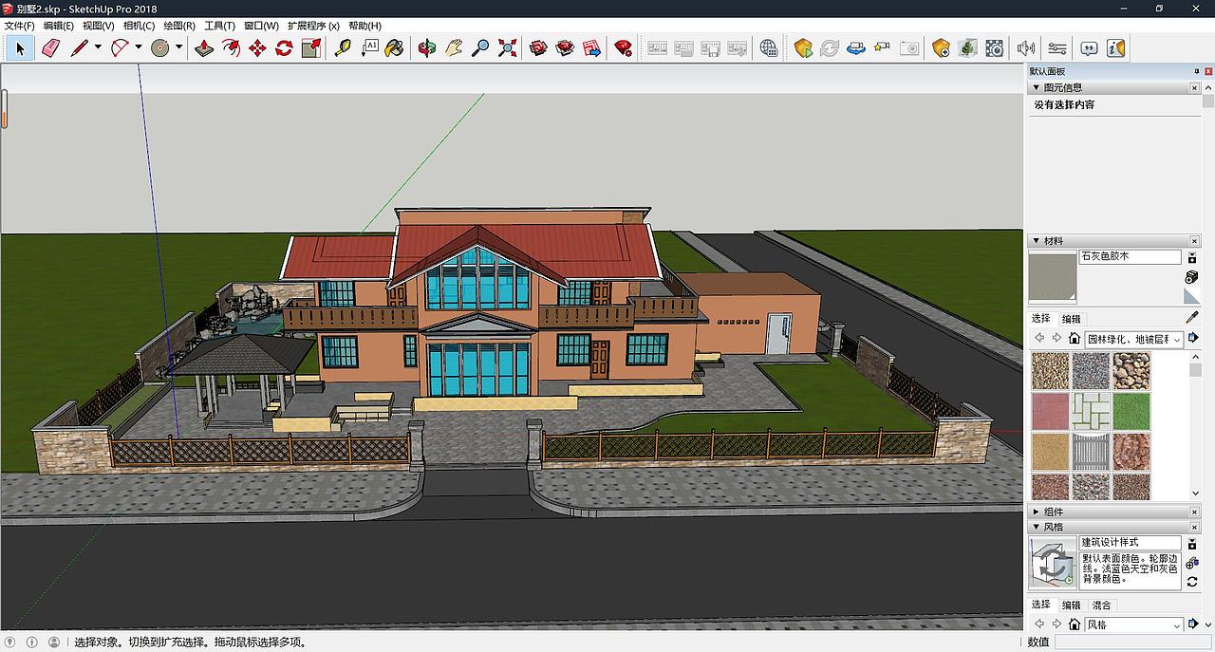Open the Circle tool dropdown arrow
This screenshot has width=1215, height=652.
178,47
